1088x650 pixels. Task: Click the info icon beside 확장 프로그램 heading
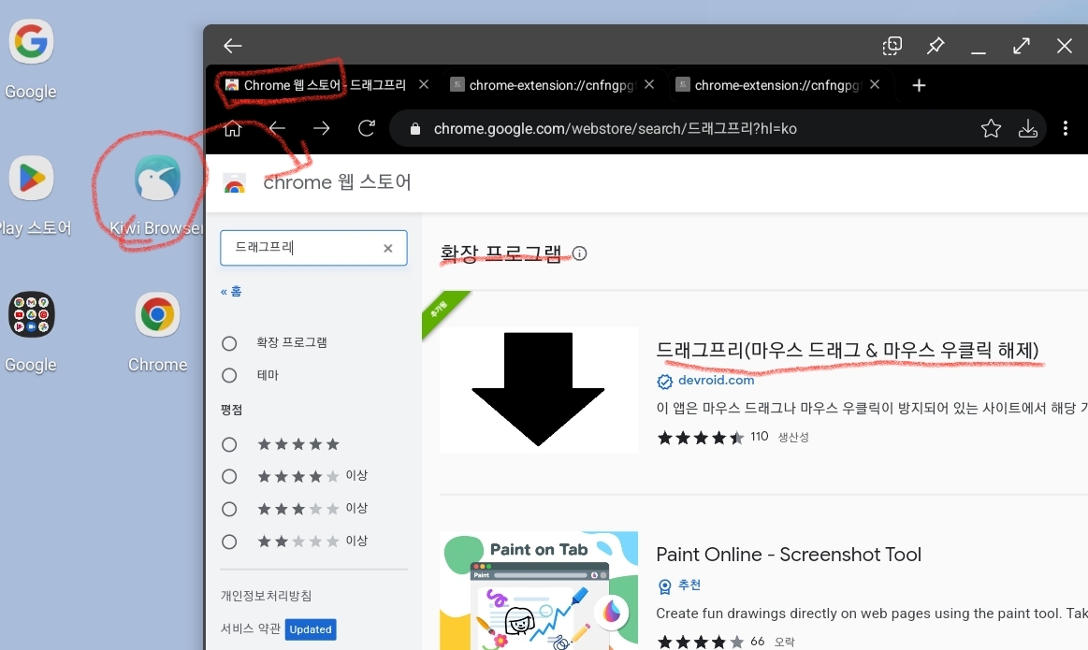[579, 253]
